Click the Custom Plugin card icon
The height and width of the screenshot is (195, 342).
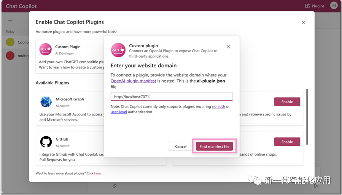pyautogui.click(x=45, y=49)
